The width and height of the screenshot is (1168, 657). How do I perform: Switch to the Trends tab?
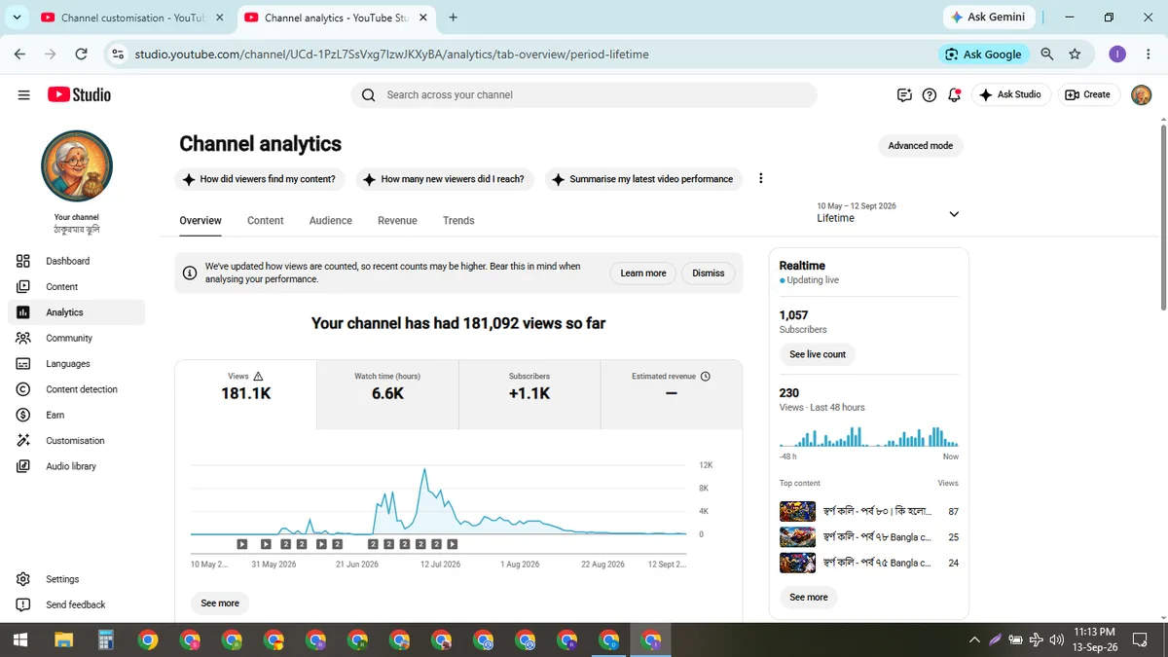(x=458, y=221)
